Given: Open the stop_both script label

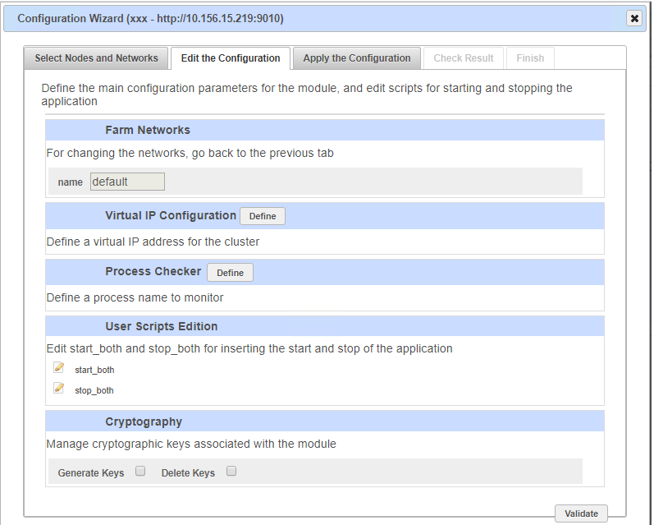Looking at the screenshot, I should (x=94, y=391).
